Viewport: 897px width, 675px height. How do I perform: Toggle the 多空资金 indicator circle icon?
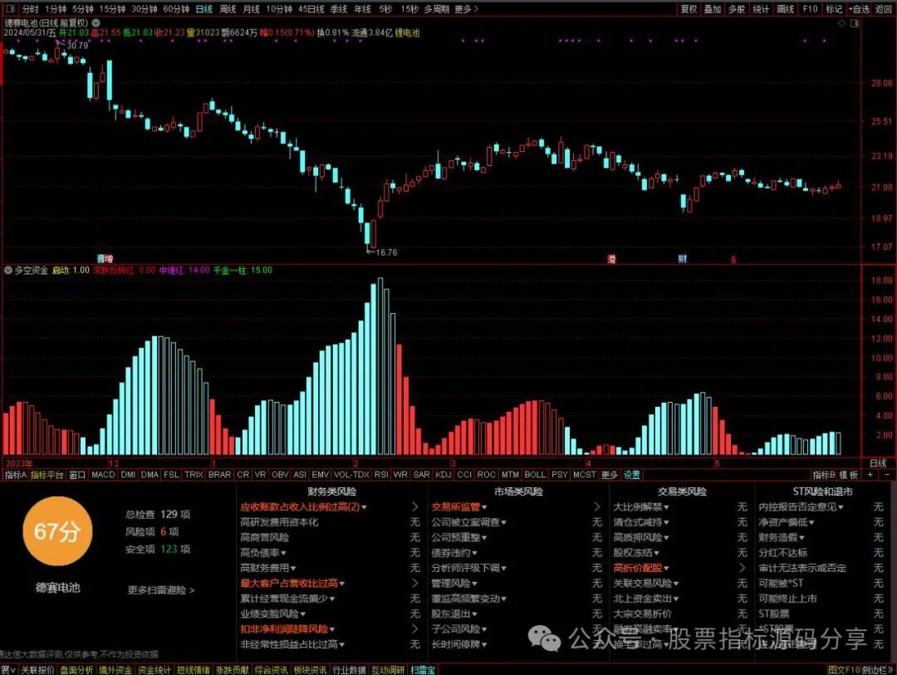(8, 270)
